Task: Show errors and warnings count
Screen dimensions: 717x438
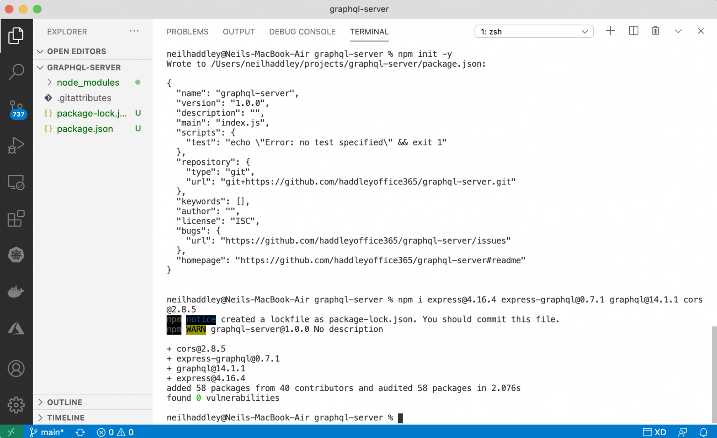Action: (115, 432)
